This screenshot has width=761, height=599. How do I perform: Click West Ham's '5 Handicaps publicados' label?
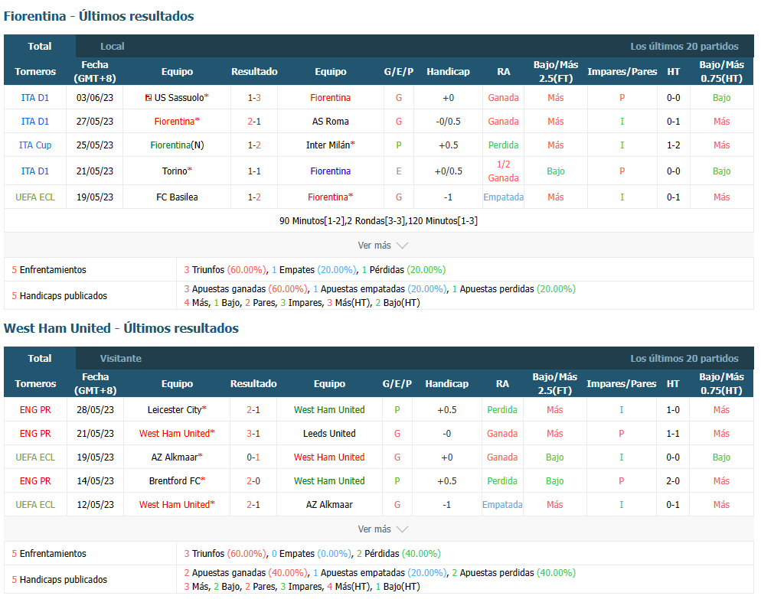coord(59,580)
